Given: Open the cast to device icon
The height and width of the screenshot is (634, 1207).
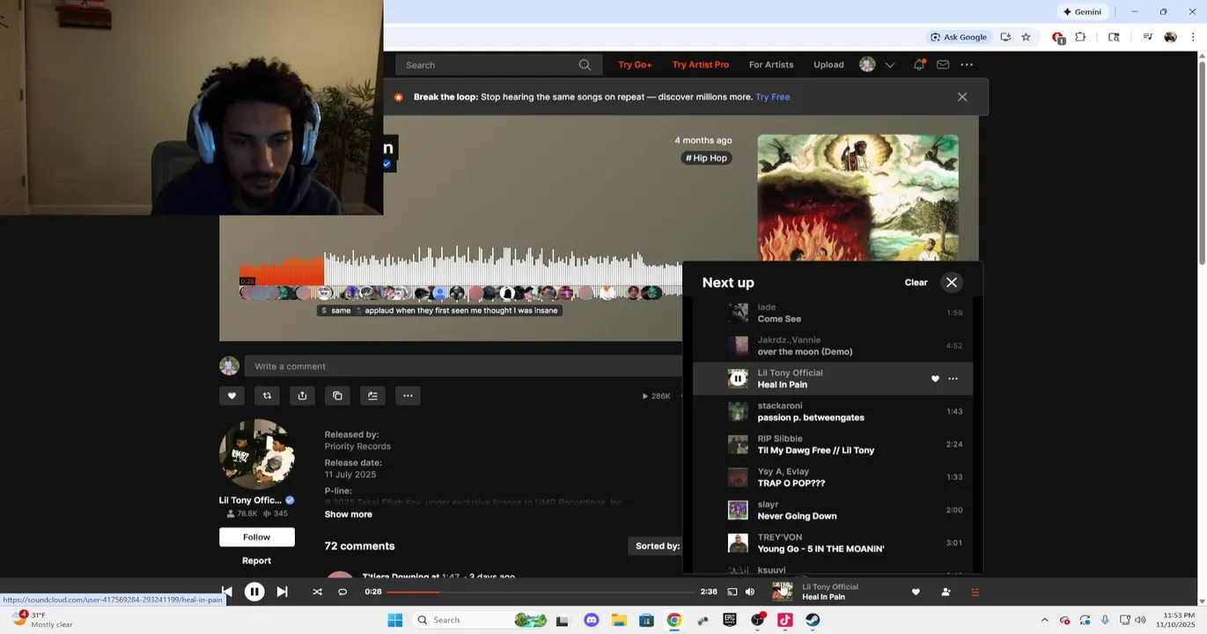Looking at the screenshot, I should pyautogui.click(x=732, y=592).
